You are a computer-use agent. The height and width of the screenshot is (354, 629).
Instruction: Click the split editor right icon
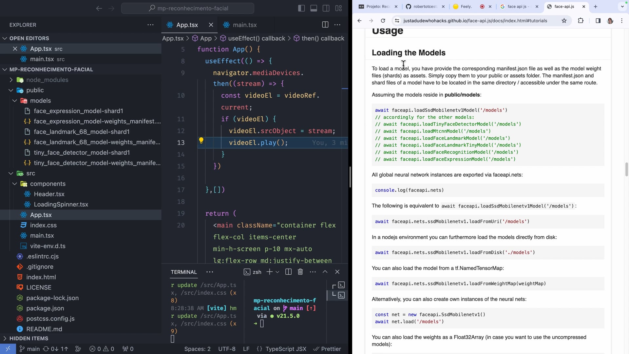click(325, 25)
